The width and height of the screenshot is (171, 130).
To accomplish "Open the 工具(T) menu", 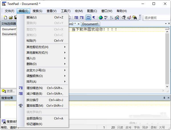I will point(66,11).
